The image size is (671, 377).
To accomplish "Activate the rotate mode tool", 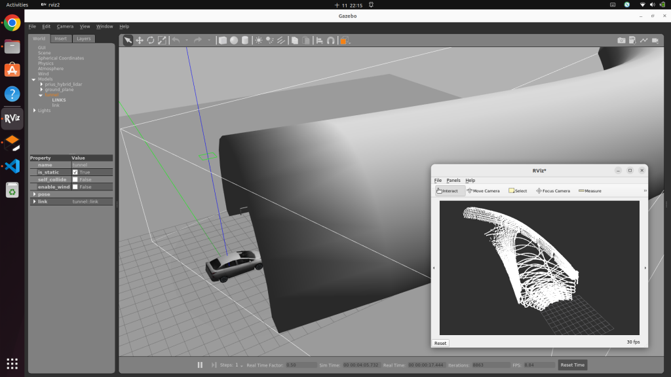I will (x=151, y=40).
